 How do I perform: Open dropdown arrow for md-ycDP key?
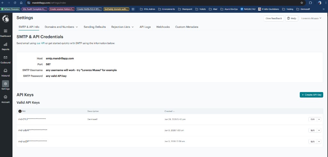tap(319, 141)
